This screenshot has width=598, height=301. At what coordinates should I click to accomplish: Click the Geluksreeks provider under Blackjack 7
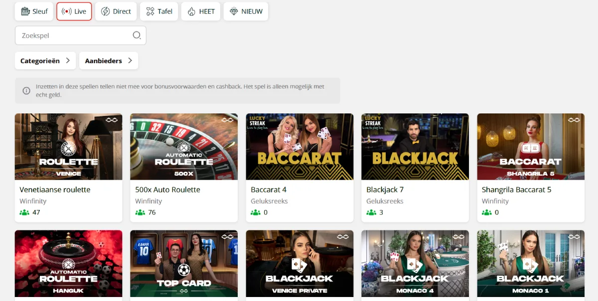tap(385, 201)
